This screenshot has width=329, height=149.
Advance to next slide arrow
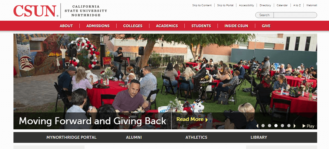295,126
